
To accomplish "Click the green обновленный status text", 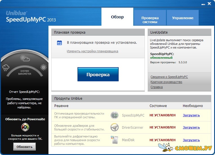I will [x=161, y=58].
